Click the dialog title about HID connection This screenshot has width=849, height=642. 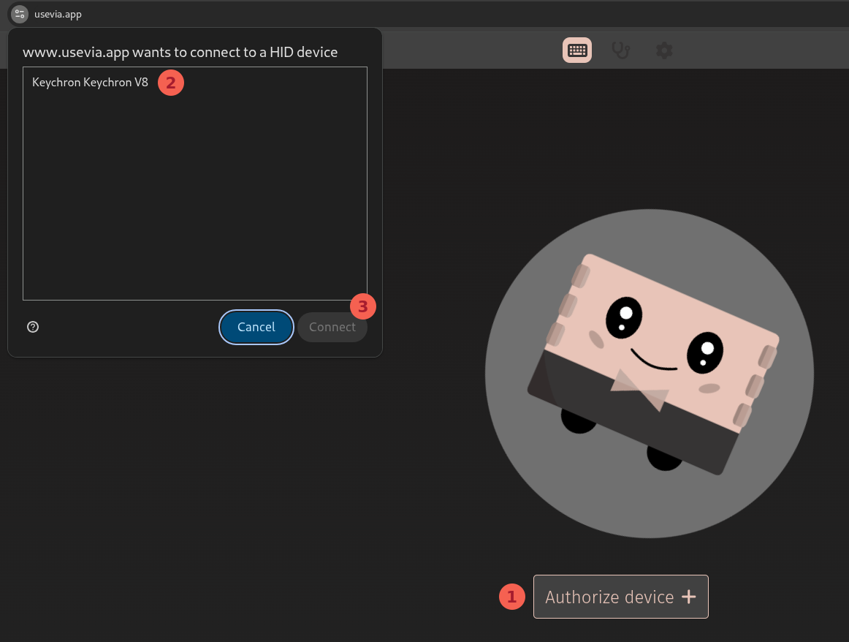(180, 52)
